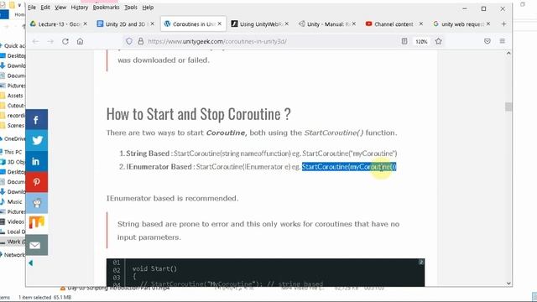Bookmark this page with star

click(x=438, y=41)
